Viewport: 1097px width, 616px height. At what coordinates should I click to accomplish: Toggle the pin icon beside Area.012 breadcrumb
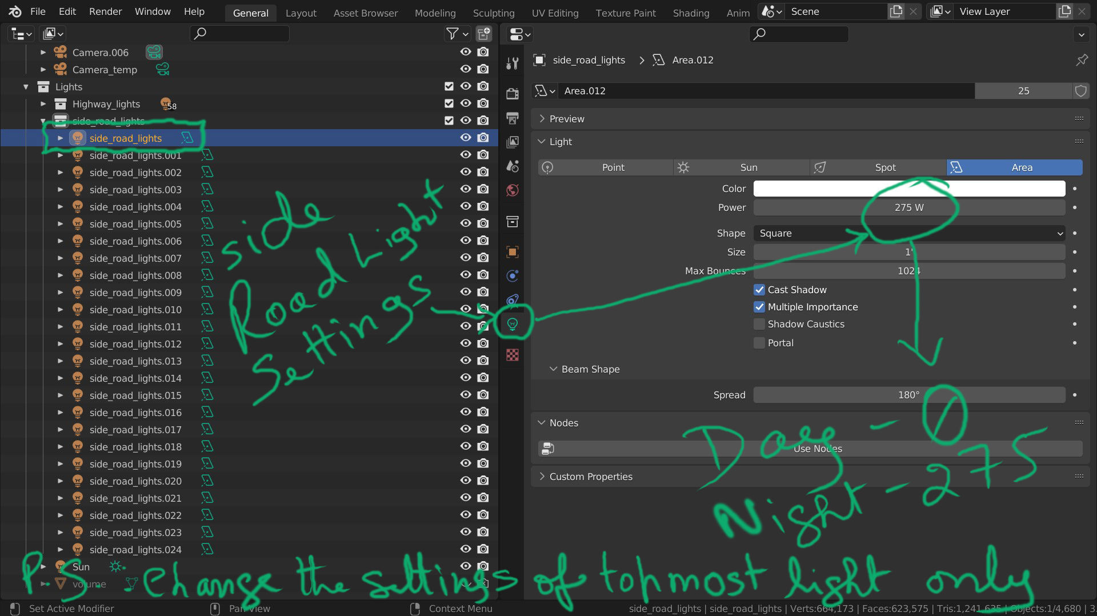point(1082,60)
